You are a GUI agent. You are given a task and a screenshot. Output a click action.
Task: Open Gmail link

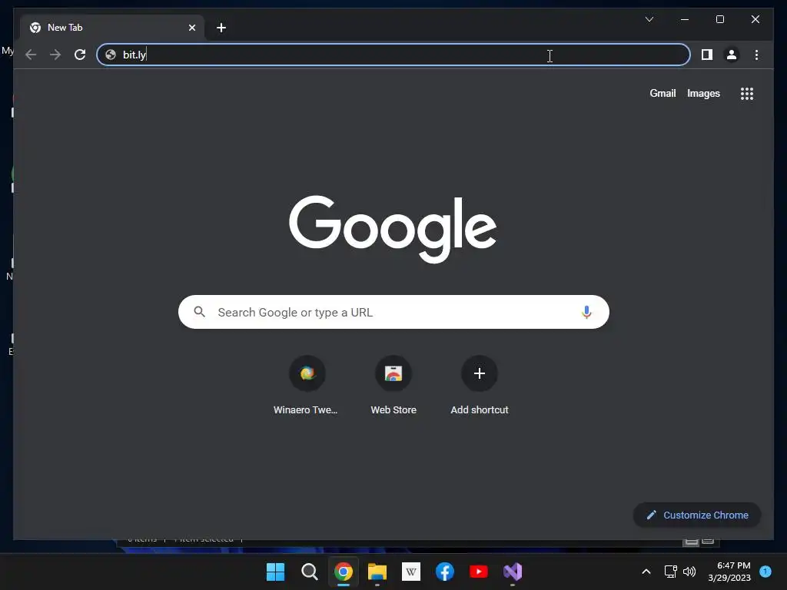662,93
